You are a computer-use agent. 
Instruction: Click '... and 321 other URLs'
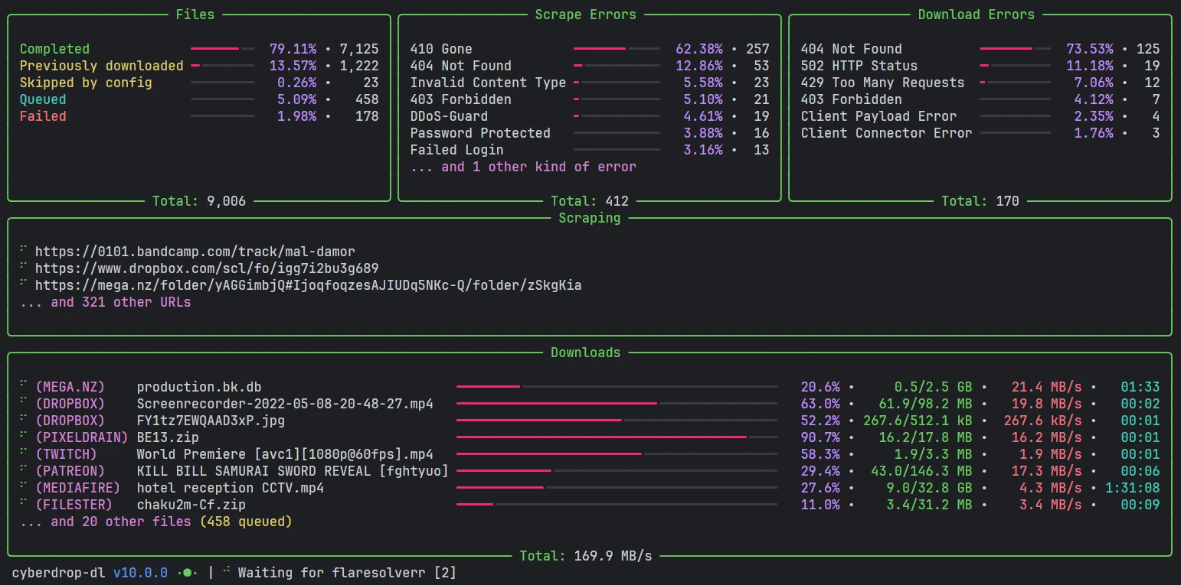click(106, 302)
